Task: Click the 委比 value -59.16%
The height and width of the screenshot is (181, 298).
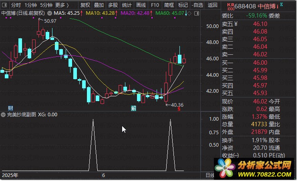Action: coord(257,16)
